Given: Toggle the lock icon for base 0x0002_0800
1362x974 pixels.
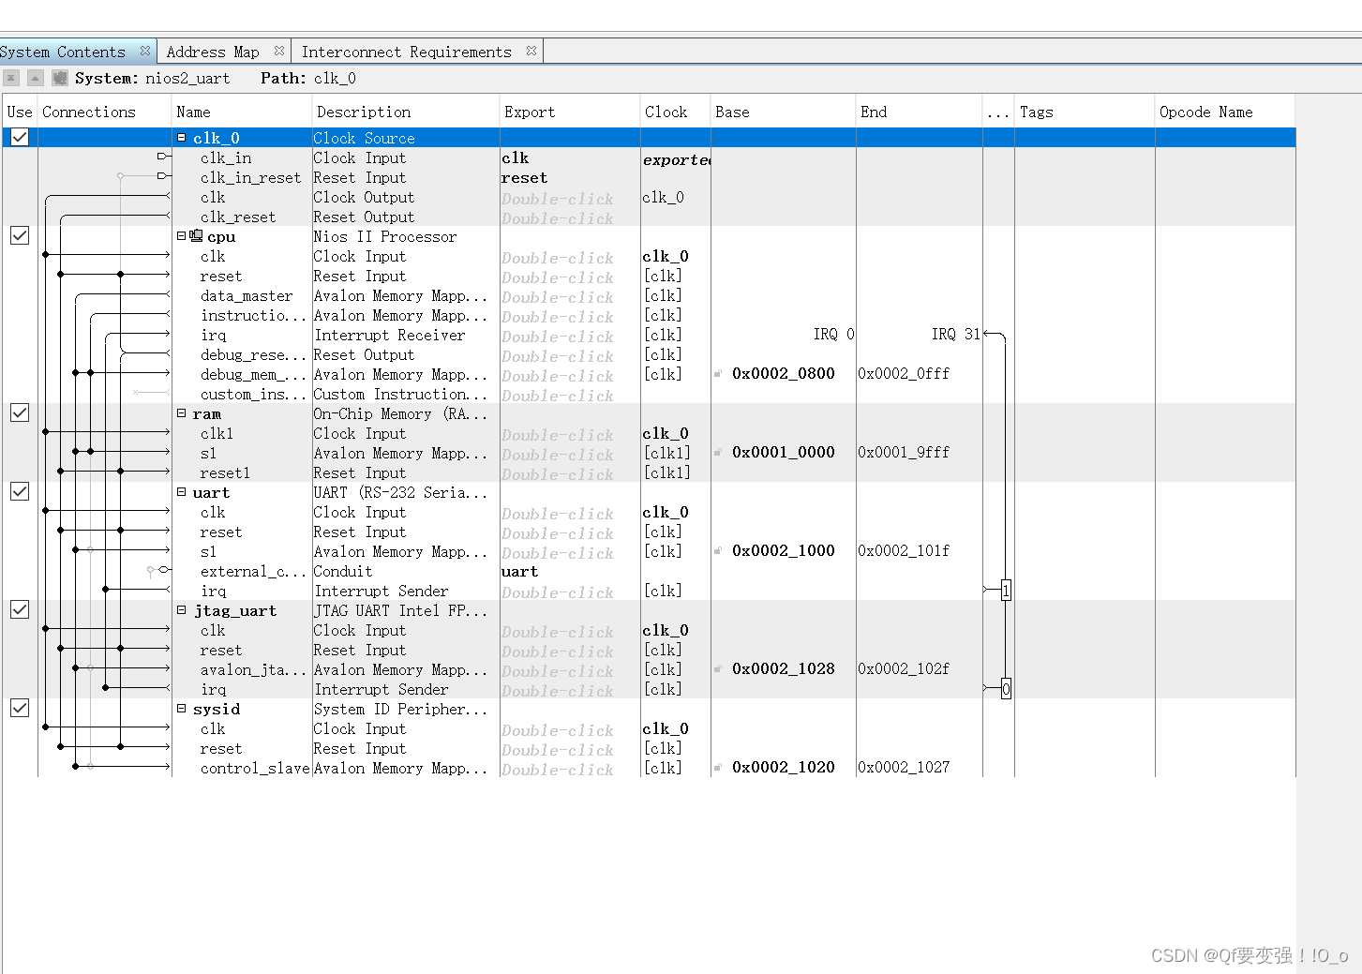Looking at the screenshot, I should coord(718,374).
